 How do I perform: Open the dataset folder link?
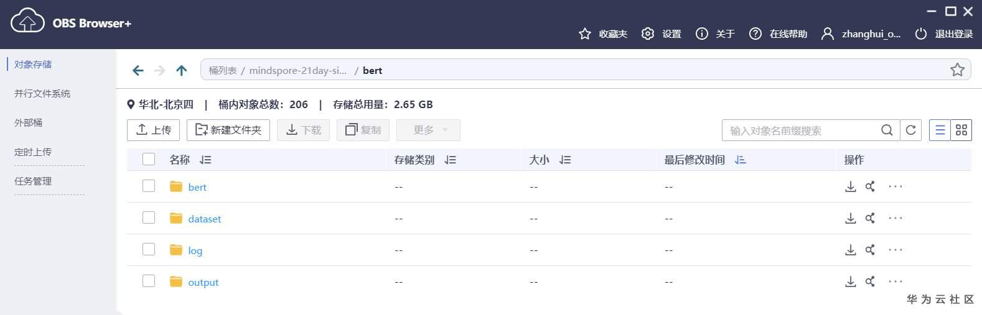click(x=204, y=219)
